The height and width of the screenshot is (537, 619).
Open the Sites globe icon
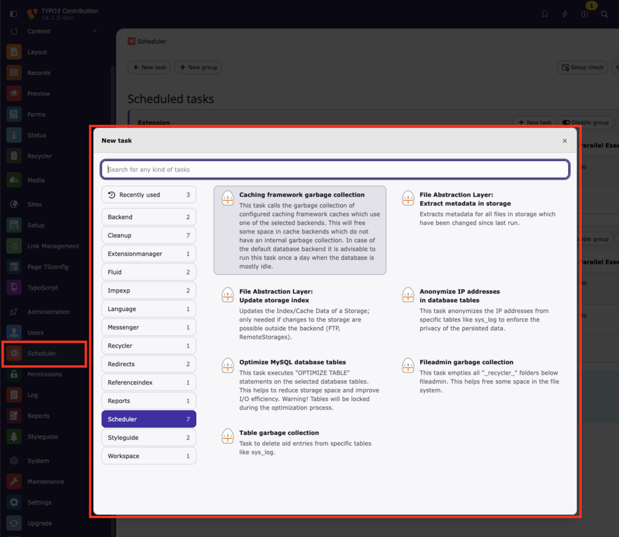tap(14, 204)
